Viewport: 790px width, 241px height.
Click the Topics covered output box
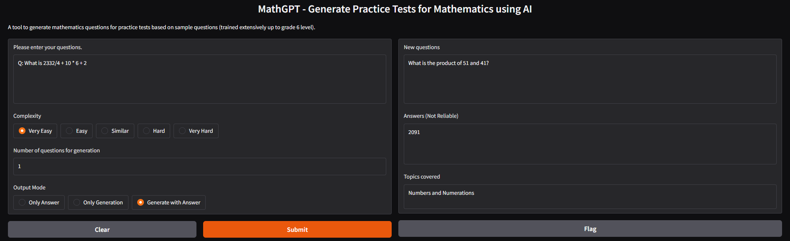[x=590, y=196]
